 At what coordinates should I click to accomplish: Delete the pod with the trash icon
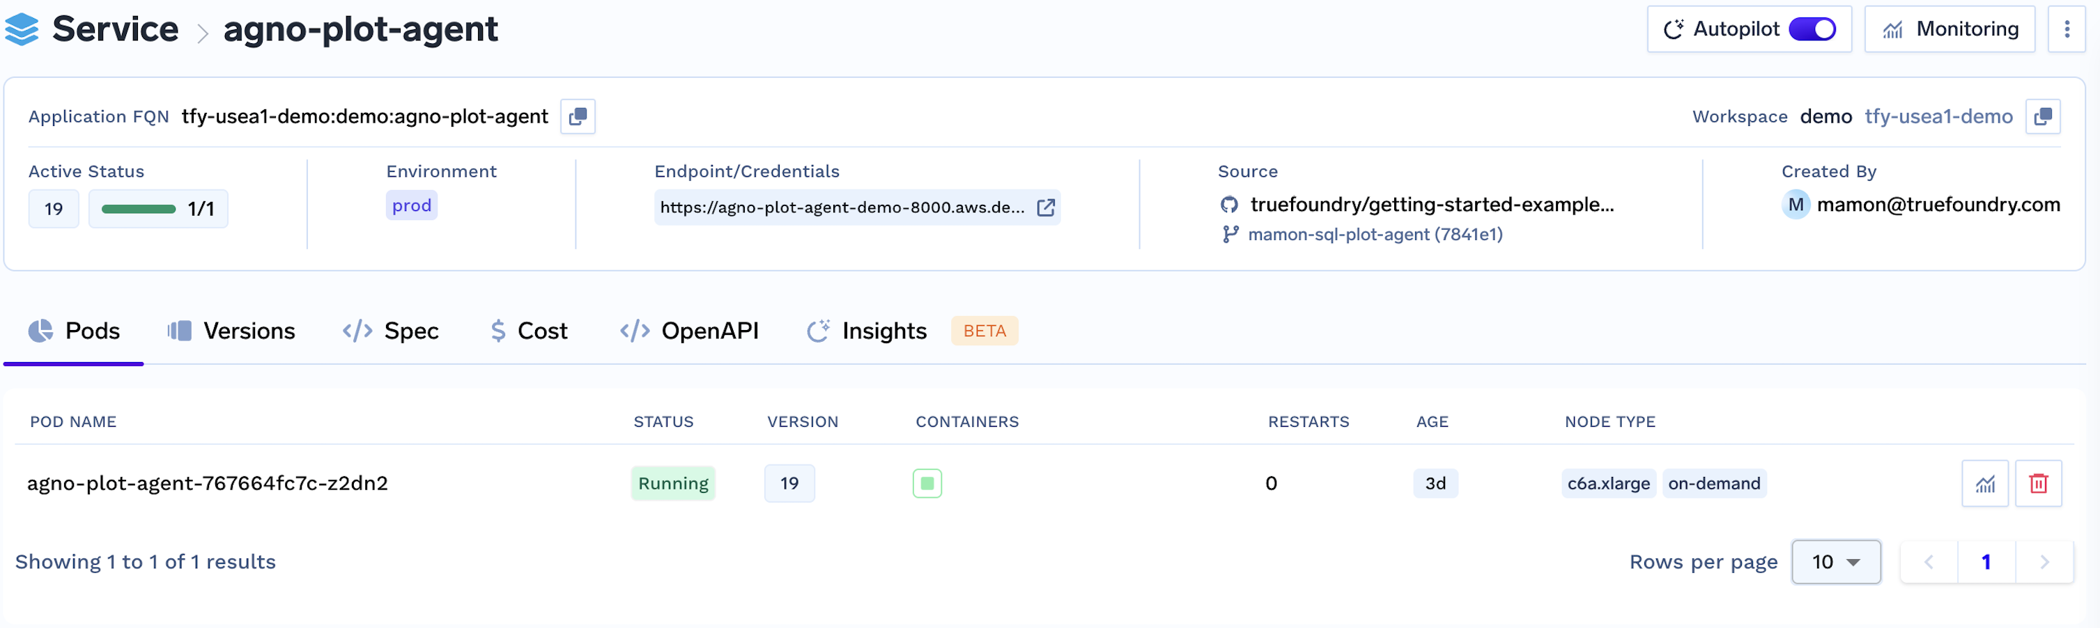[2038, 484]
